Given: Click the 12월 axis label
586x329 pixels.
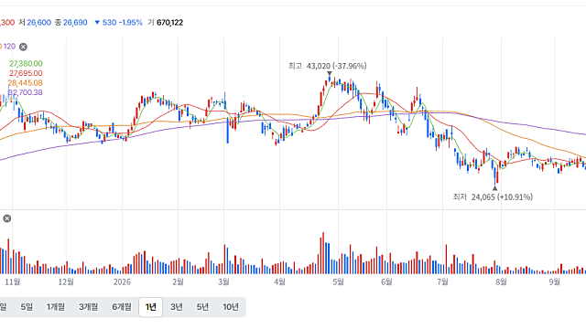Looking at the screenshot, I should [x=66, y=282].
